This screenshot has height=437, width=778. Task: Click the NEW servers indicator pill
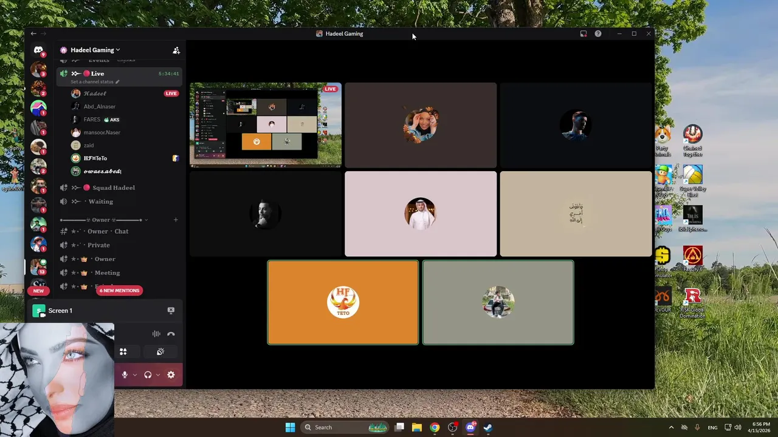(x=38, y=291)
